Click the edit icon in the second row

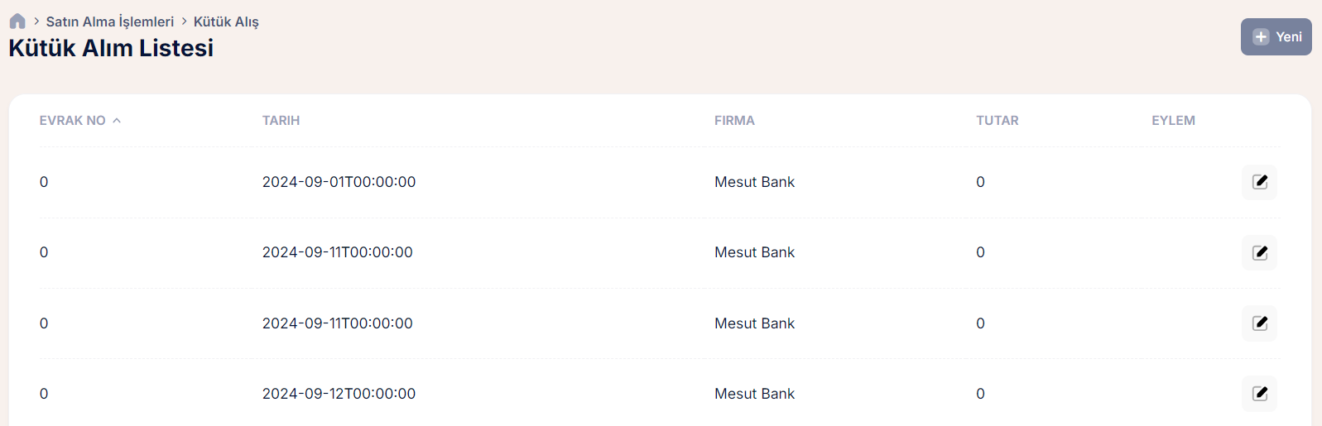pos(1259,252)
